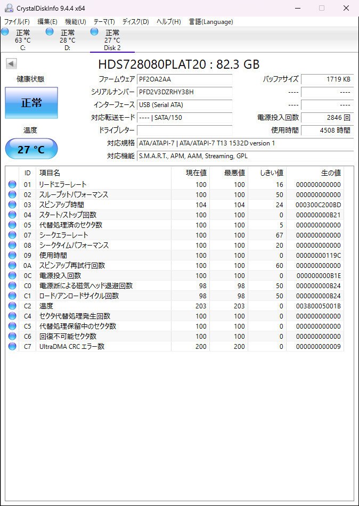Click status orb for ID 09 使用時間 row

12,255
